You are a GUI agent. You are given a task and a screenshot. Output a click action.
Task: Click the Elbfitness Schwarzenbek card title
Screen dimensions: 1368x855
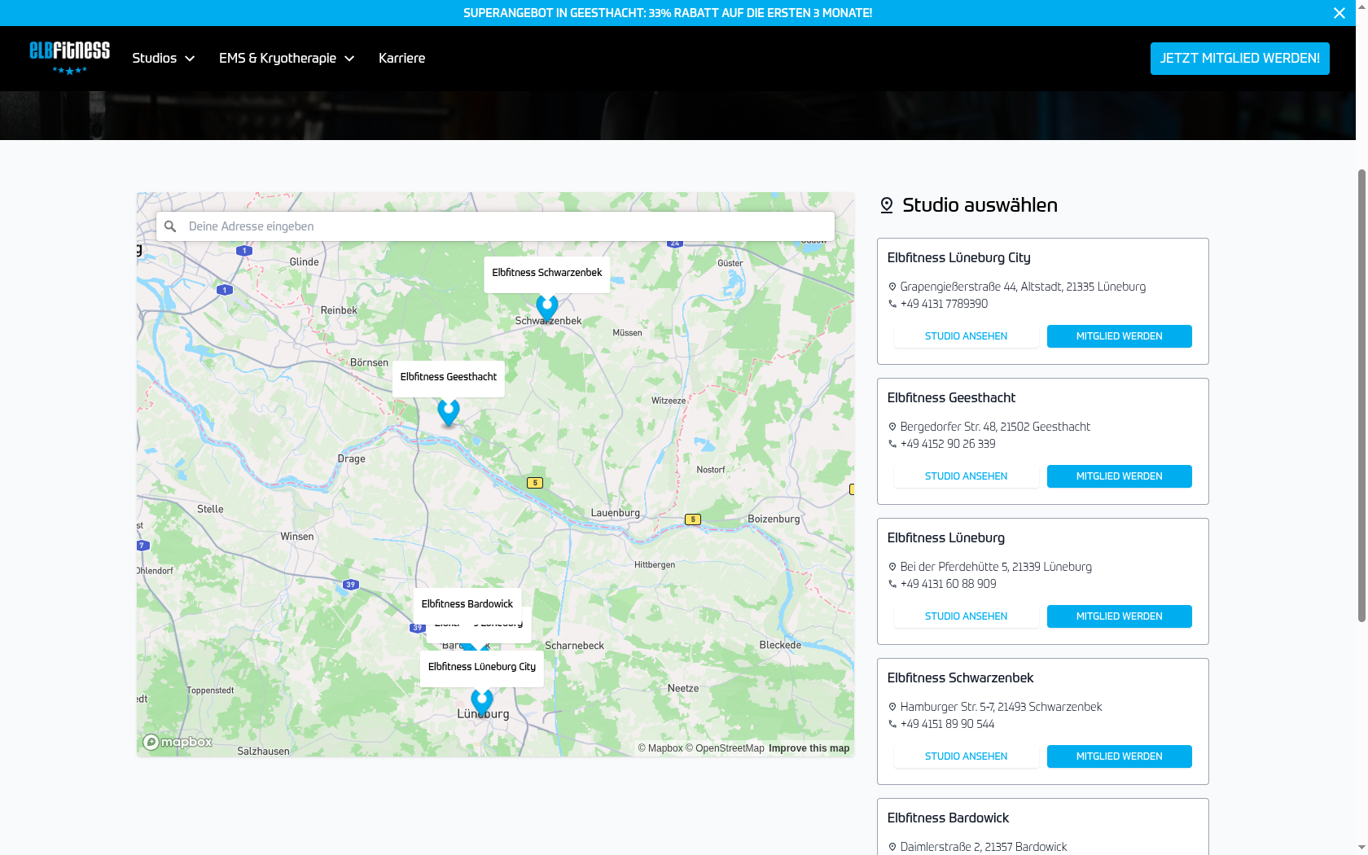pyautogui.click(x=960, y=678)
